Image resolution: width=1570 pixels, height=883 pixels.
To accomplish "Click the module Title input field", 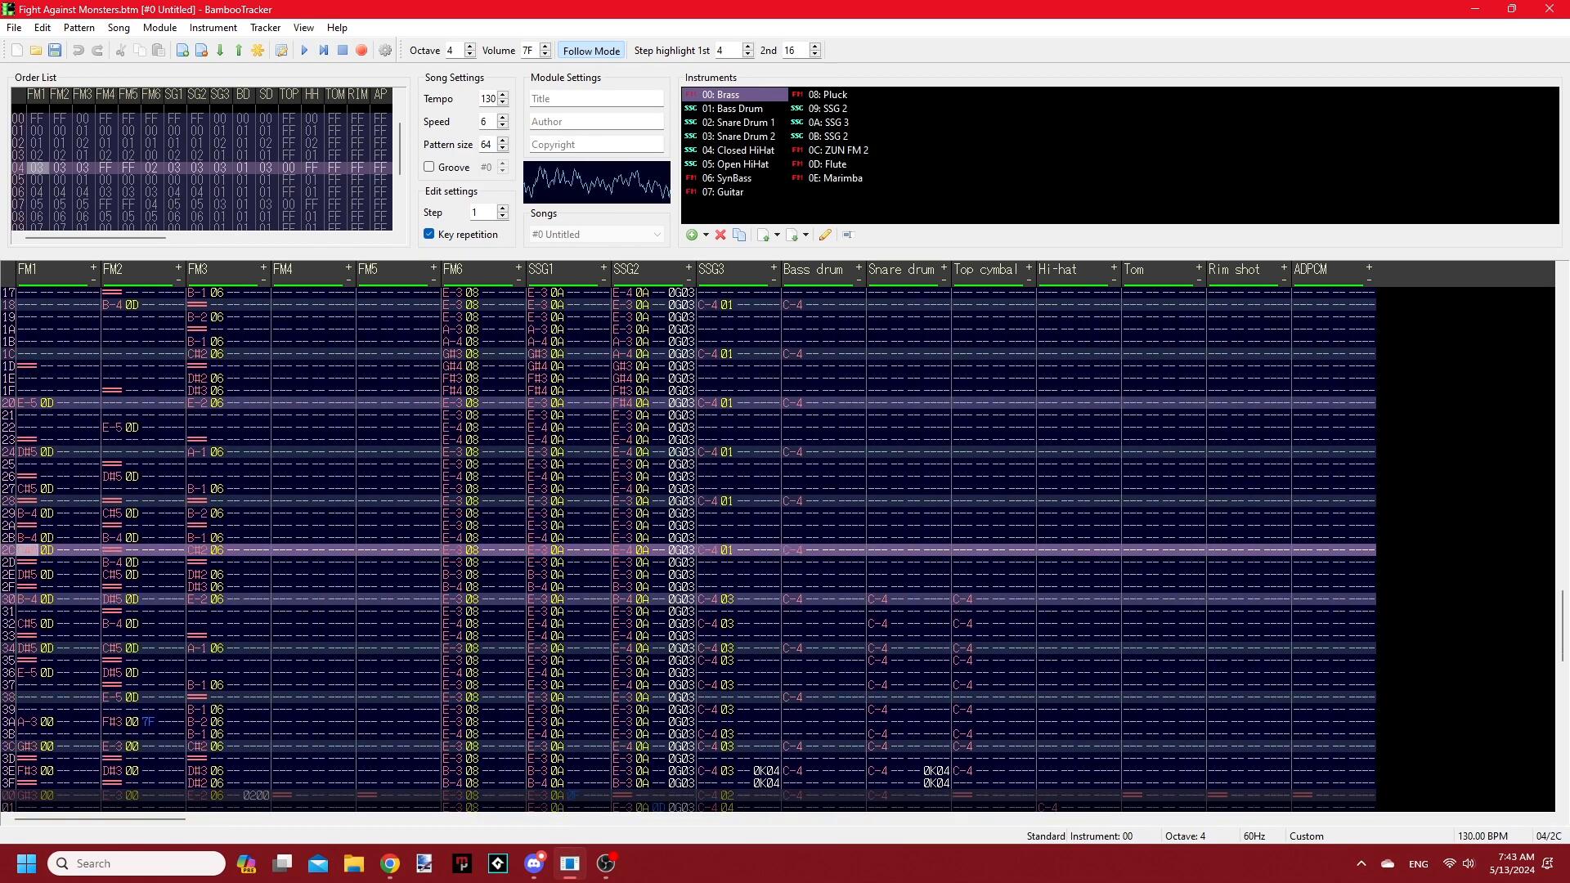I will point(596,99).
